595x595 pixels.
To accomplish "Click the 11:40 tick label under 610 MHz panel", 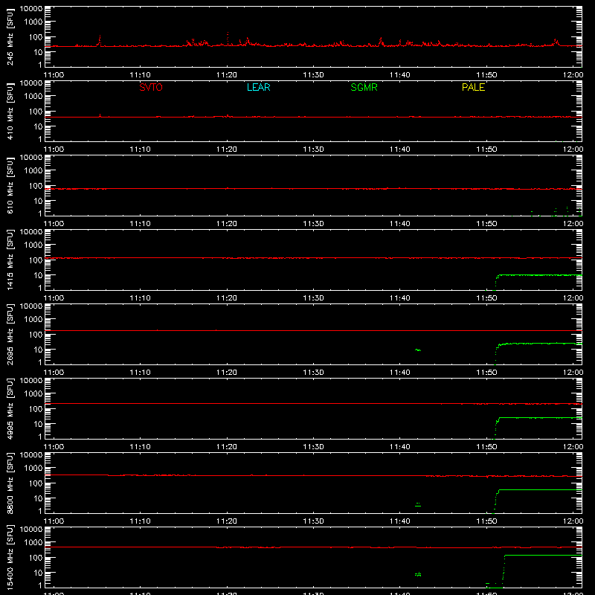I will [x=400, y=224].
